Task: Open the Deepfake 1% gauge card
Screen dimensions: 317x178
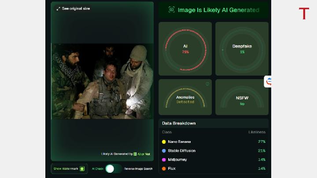Action: (x=242, y=49)
